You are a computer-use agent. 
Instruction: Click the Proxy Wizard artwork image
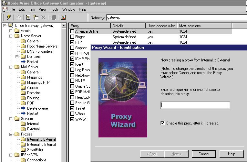[x=123, y=98]
